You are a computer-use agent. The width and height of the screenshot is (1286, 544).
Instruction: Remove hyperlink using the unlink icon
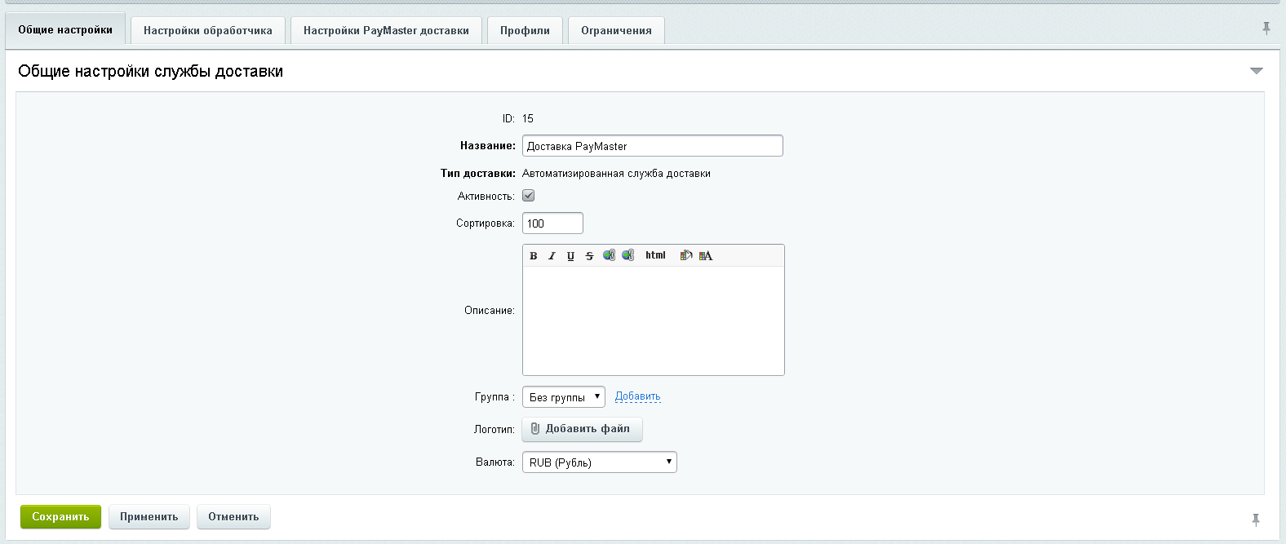click(627, 255)
